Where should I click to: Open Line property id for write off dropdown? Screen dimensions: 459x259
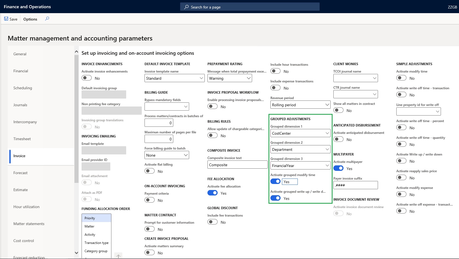[438, 111]
